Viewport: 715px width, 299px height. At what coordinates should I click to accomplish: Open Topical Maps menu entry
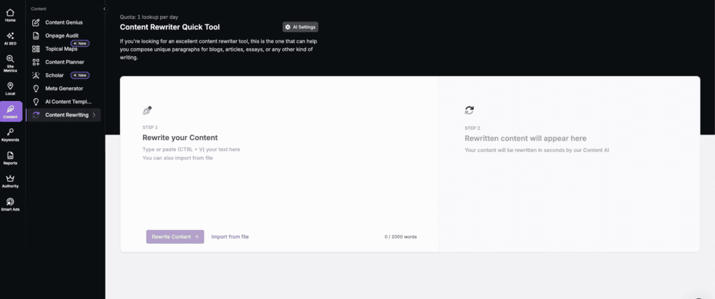[61, 49]
